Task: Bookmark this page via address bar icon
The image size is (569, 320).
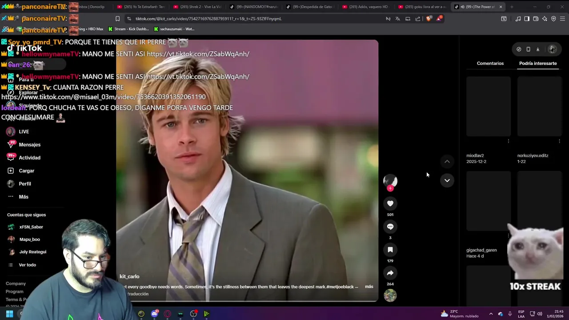Action: (117, 19)
